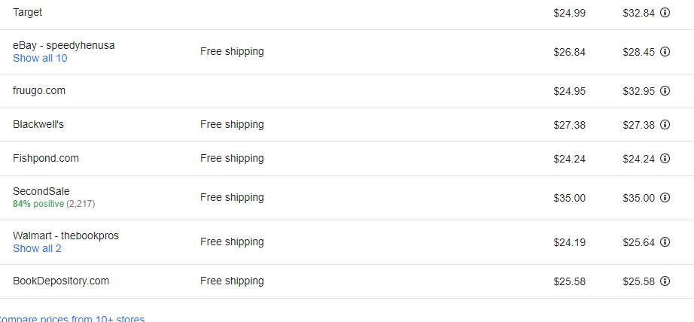Click info icon next to Walmart $25.64 total

[x=665, y=242]
